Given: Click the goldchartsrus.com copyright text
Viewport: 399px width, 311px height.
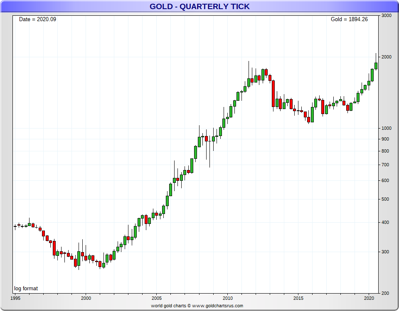Looking at the screenshot, I should click(197, 306).
